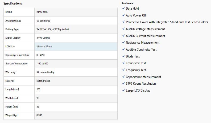Click the Battery Type row label
Viewport: 211px width, 123px height.
coord(12,29)
